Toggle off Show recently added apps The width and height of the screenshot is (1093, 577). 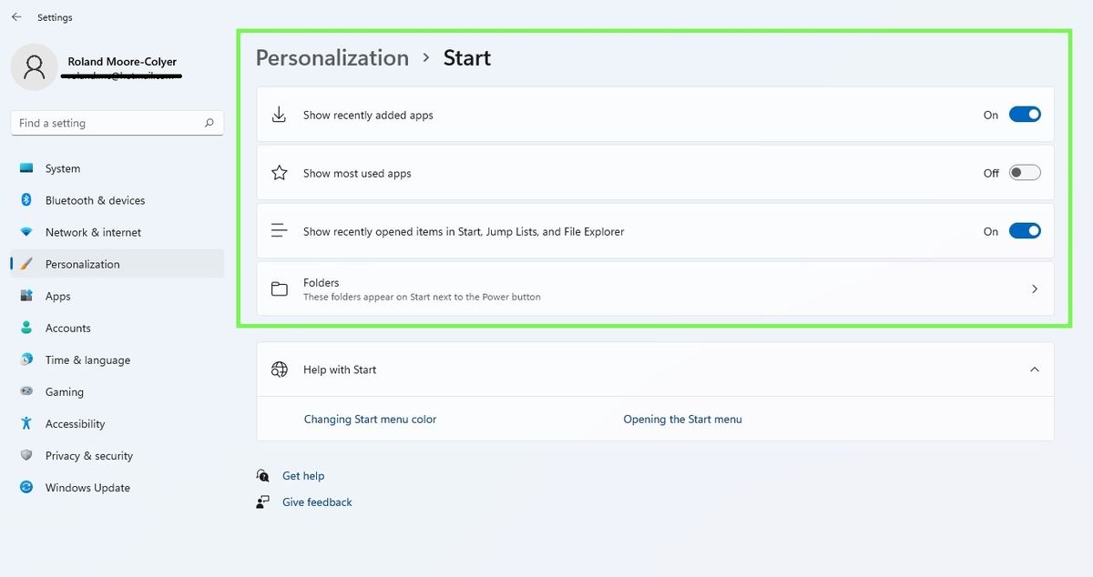pos(1024,114)
